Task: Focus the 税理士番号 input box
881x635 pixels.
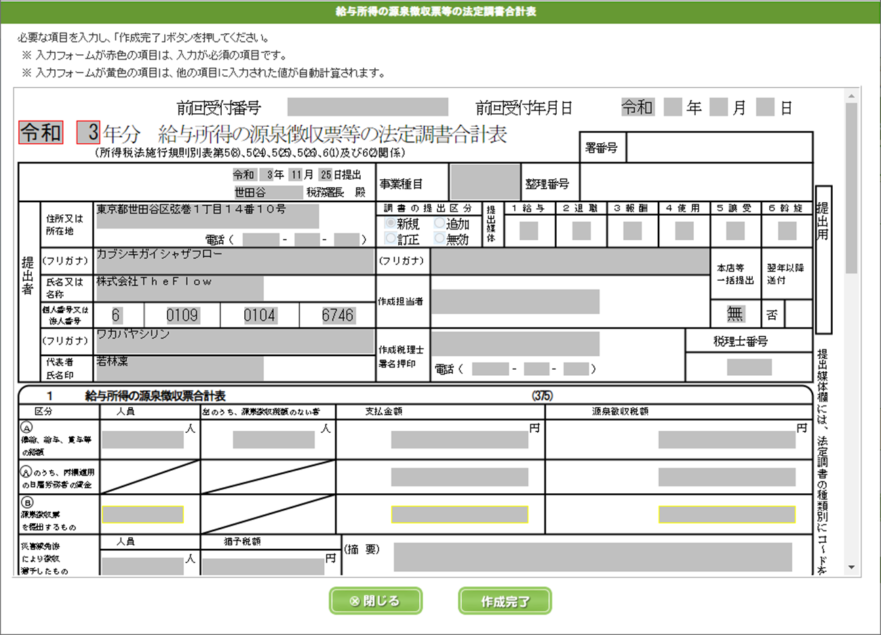Action: click(749, 367)
